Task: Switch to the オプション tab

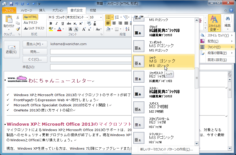Action: (58, 10)
